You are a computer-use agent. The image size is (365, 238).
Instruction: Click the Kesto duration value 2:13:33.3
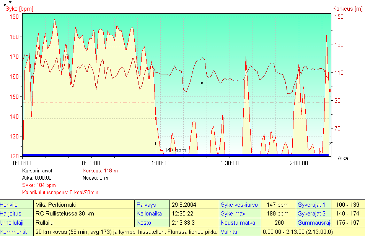(x=183, y=223)
